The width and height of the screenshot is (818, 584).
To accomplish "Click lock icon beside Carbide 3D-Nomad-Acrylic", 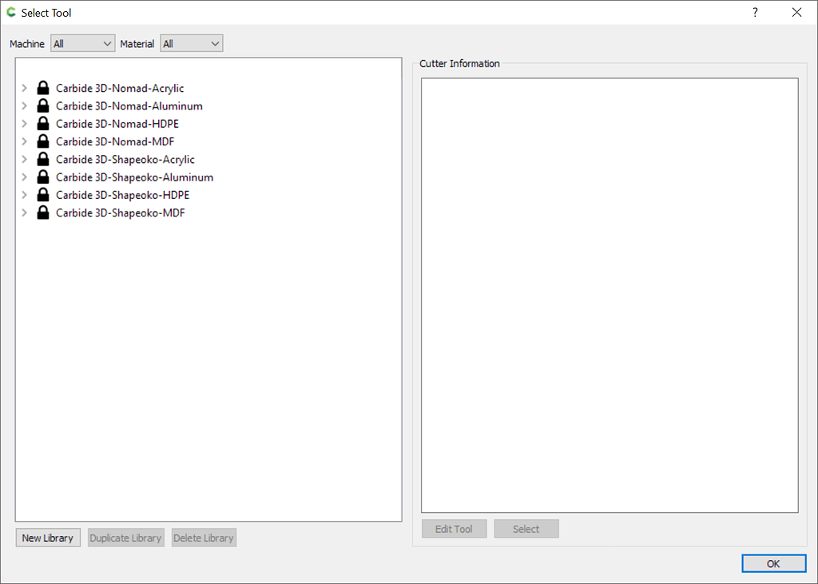I will [x=43, y=88].
